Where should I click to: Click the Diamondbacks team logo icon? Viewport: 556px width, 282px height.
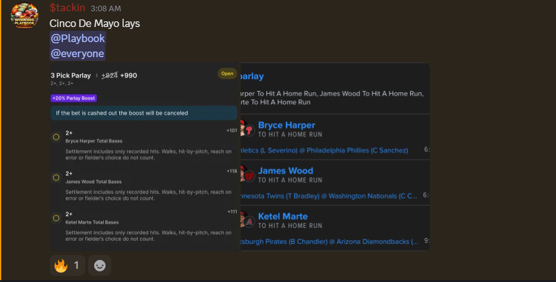tap(249, 222)
